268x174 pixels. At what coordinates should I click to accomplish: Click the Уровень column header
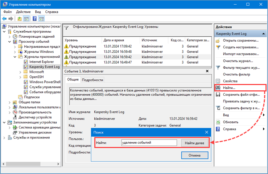83,40
